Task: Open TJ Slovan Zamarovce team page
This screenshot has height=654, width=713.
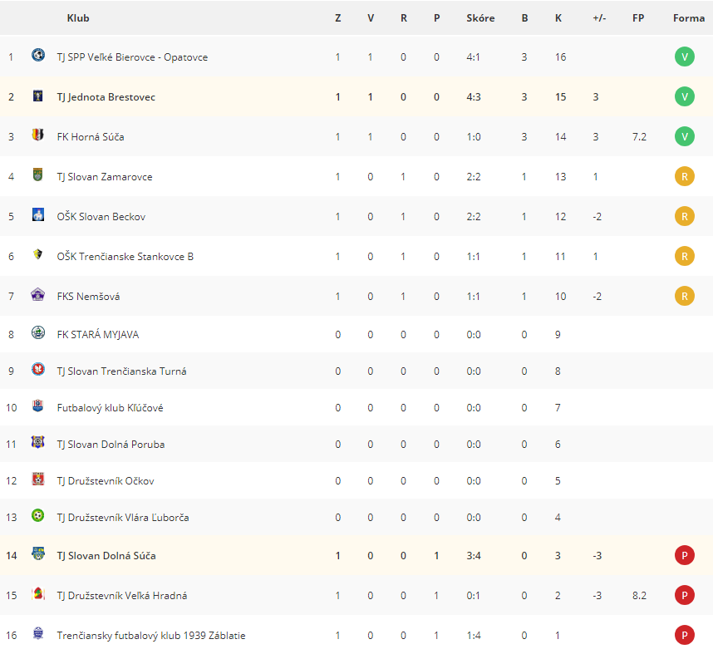Action: point(105,177)
